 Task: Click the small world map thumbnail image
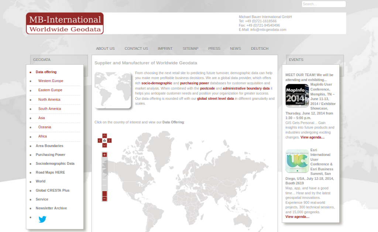[113, 90]
